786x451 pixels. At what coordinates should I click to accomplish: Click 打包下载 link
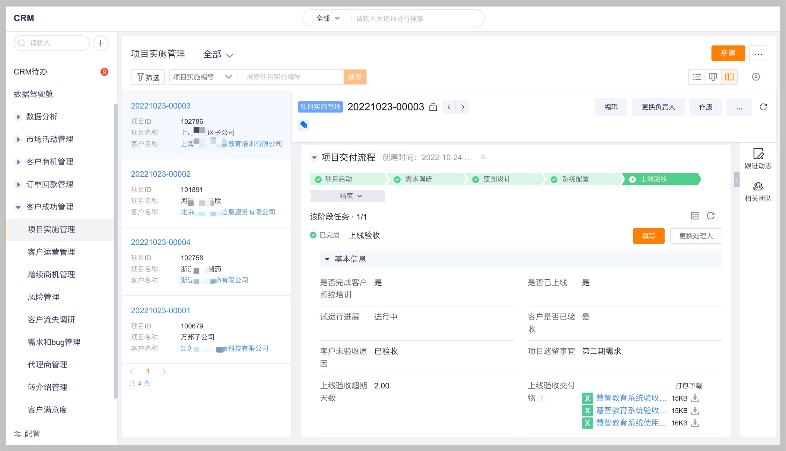pyautogui.click(x=689, y=386)
